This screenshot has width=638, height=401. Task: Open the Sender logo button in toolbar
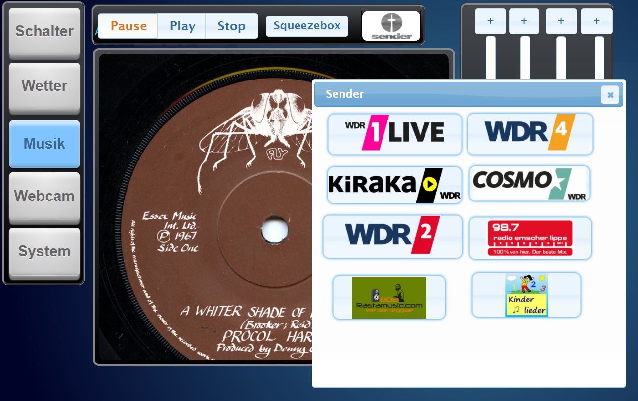coord(391,26)
